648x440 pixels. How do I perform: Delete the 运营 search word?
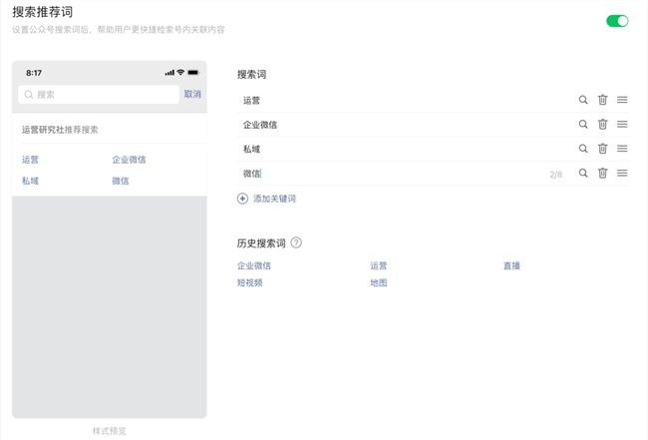[x=602, y=100]
